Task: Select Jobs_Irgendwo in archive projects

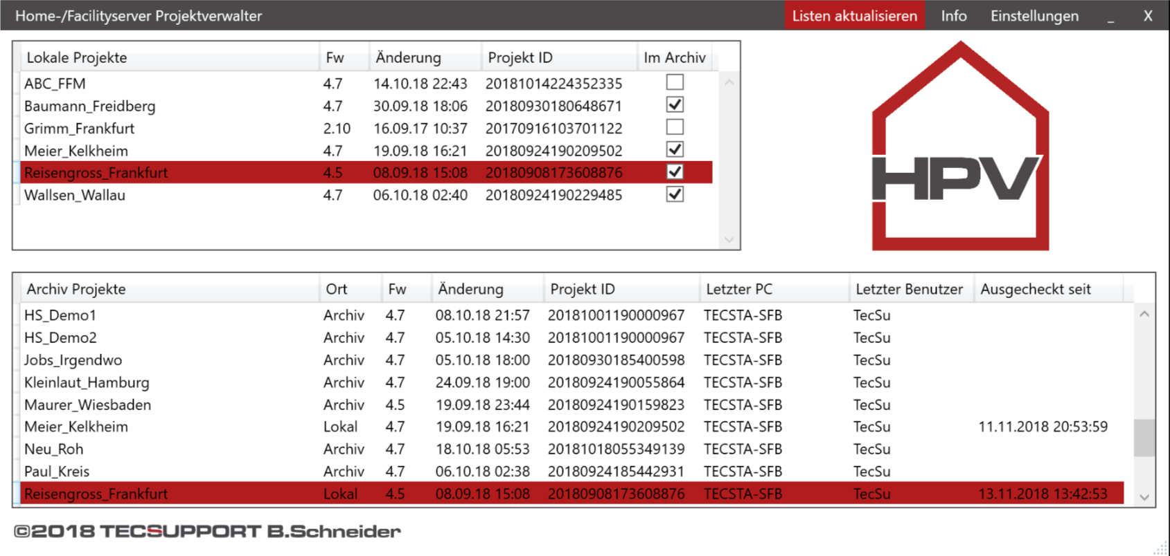Action: [73, 360]
